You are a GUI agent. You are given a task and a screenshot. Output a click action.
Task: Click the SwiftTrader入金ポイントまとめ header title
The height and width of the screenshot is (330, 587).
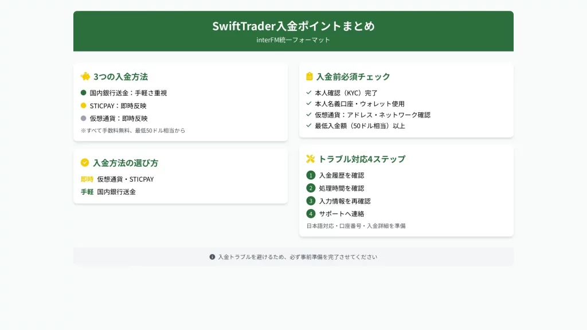(x=293, y=26)
